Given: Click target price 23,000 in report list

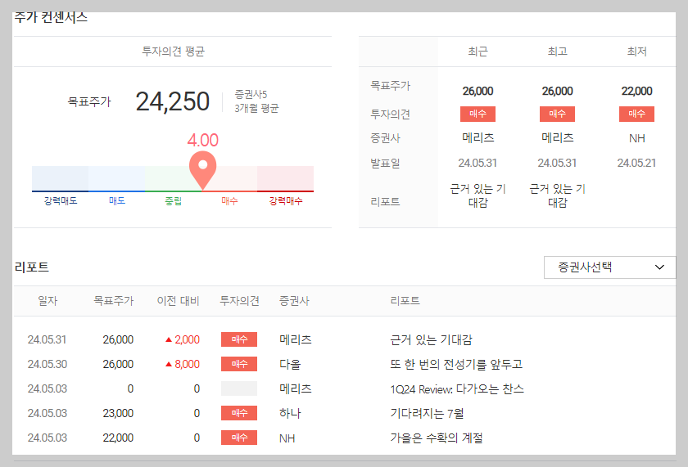Looking at the screenshot, I should pos(118,413).
